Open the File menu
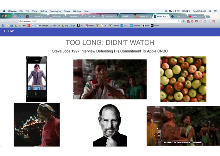Viewport: 220px width, 156px height. tap(21, 11)
